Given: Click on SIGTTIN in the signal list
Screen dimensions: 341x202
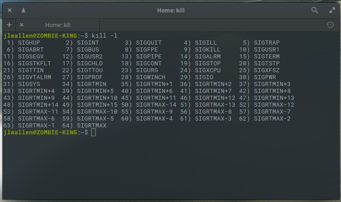Looking at the screenshot, I should coord(31,70).
